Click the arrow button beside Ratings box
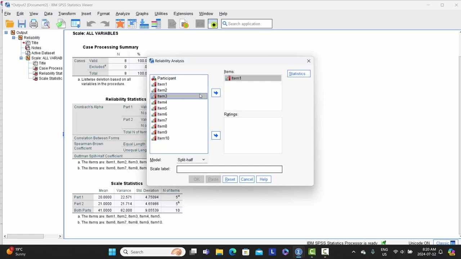This screenshot has height=259, width=461. (x=216, y=135)
